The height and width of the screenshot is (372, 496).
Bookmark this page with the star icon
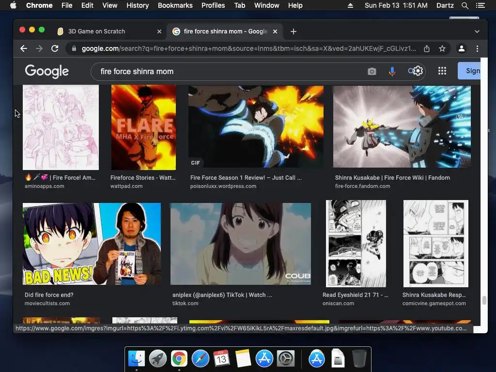(x=442, y=48)
